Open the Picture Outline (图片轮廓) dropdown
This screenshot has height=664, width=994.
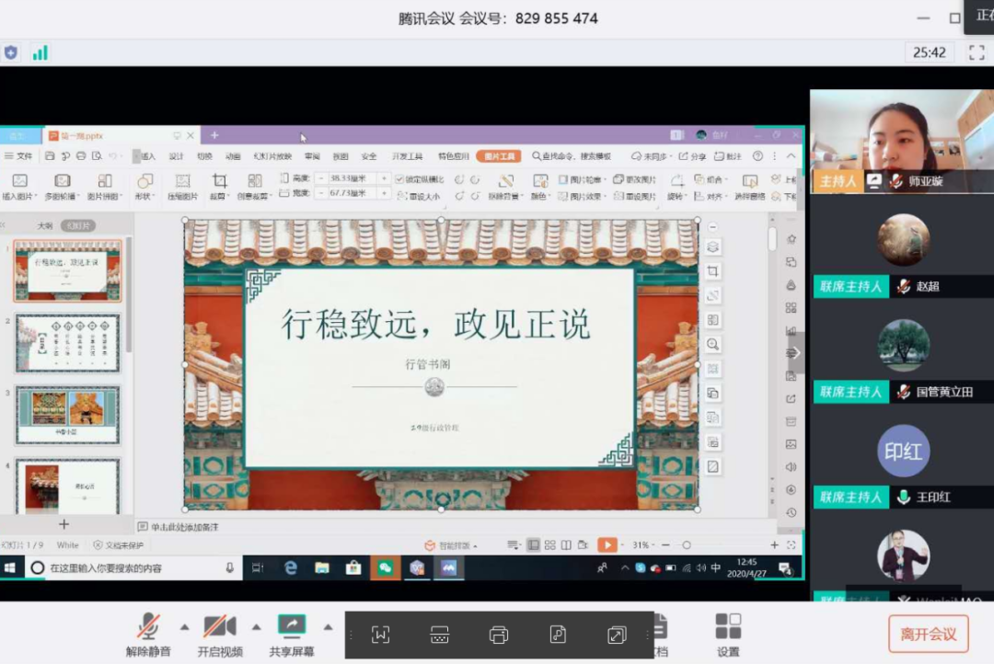coord(582,179)
